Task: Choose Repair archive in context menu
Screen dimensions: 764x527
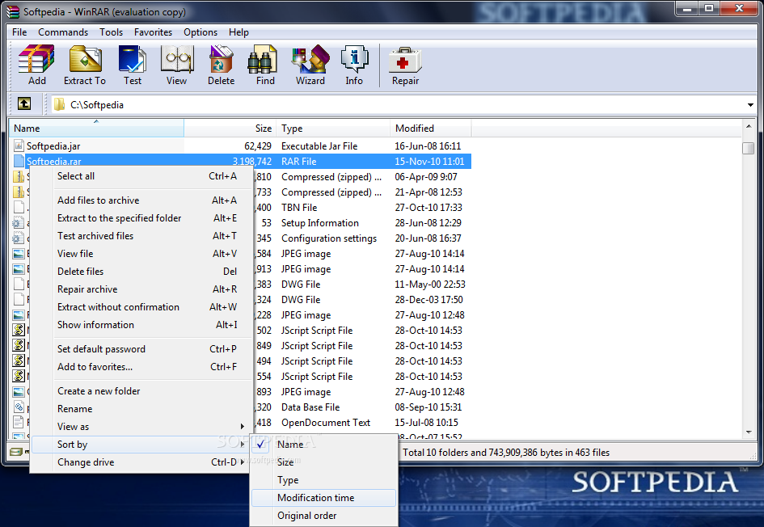Action: coord(141,289)
